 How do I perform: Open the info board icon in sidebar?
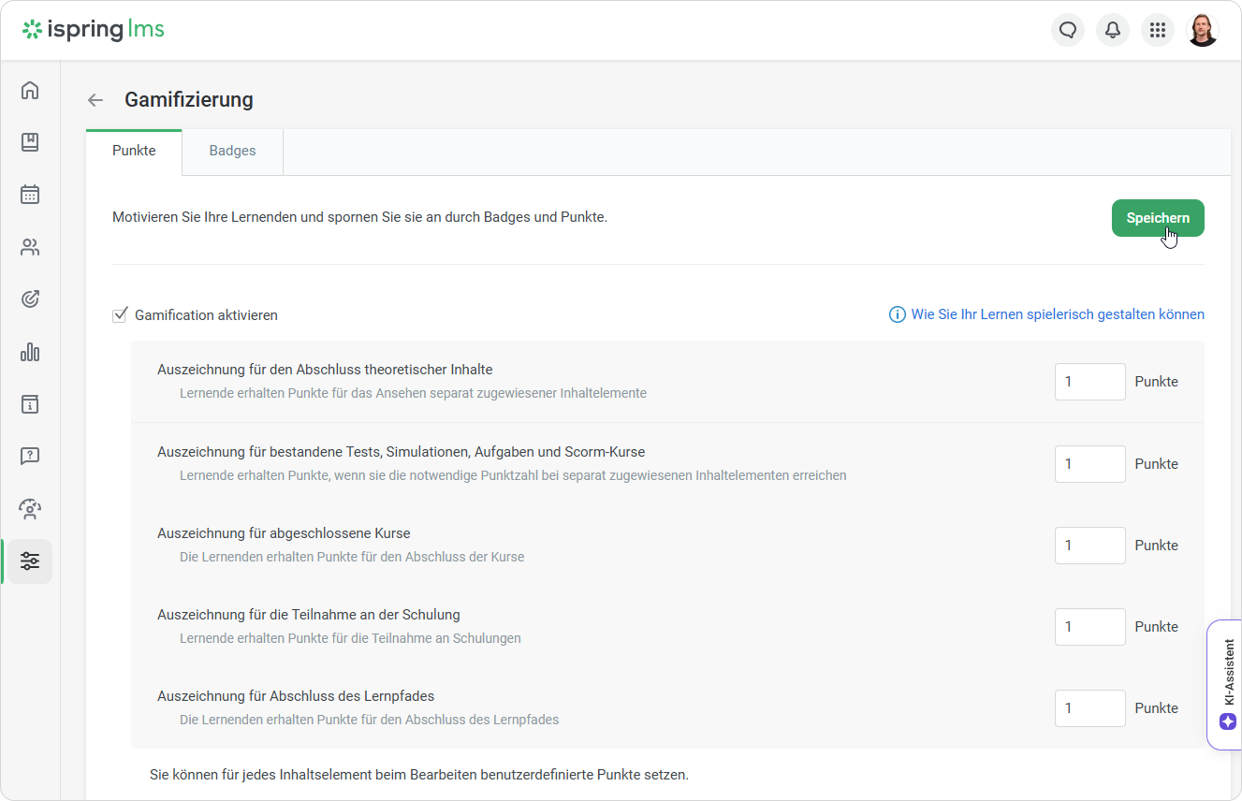point(30,404)
